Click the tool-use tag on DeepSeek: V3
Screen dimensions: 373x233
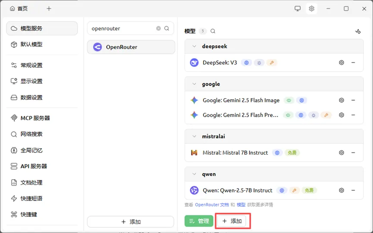tap(272, 63)
